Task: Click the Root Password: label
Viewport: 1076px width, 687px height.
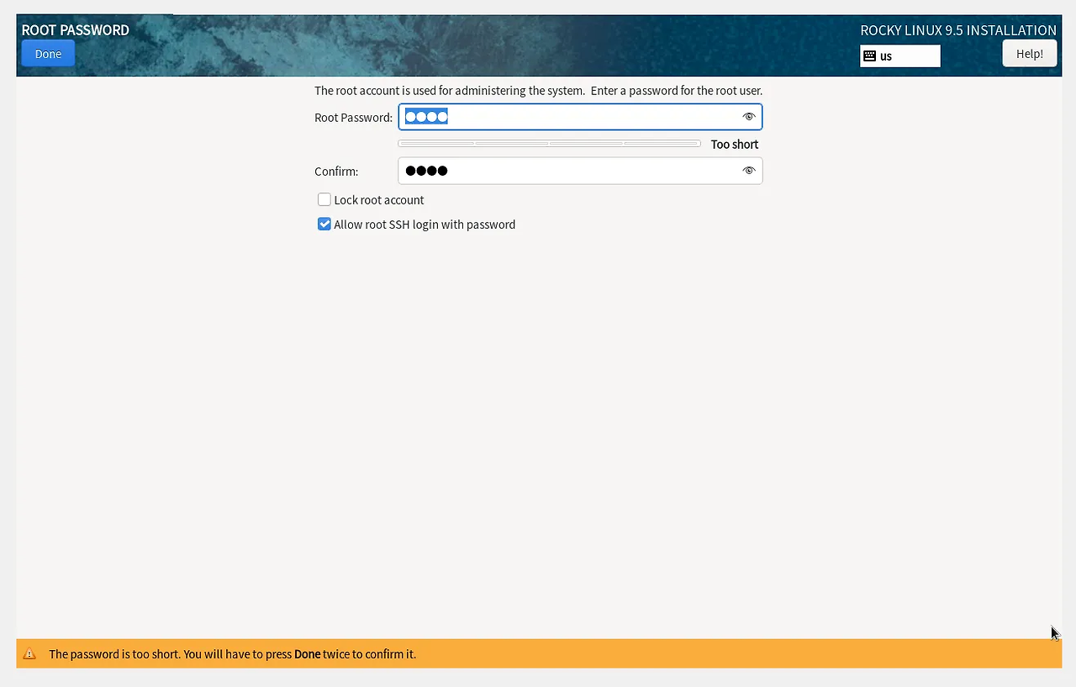Action: 353,118
